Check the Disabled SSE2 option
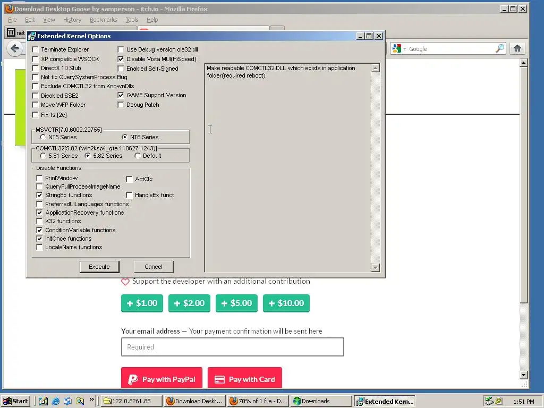This screenshot has height=408, width=544. (36, 96)
